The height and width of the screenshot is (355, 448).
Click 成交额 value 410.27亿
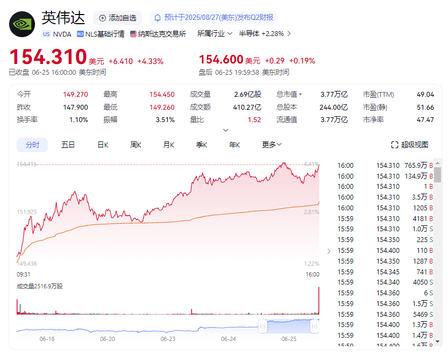[x=247, y=108]
